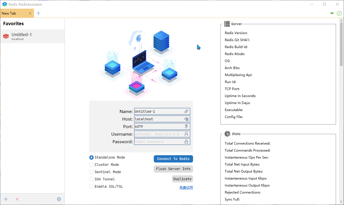
Task: Click the green checkmark status icon
Action: [x=339, y=13]
